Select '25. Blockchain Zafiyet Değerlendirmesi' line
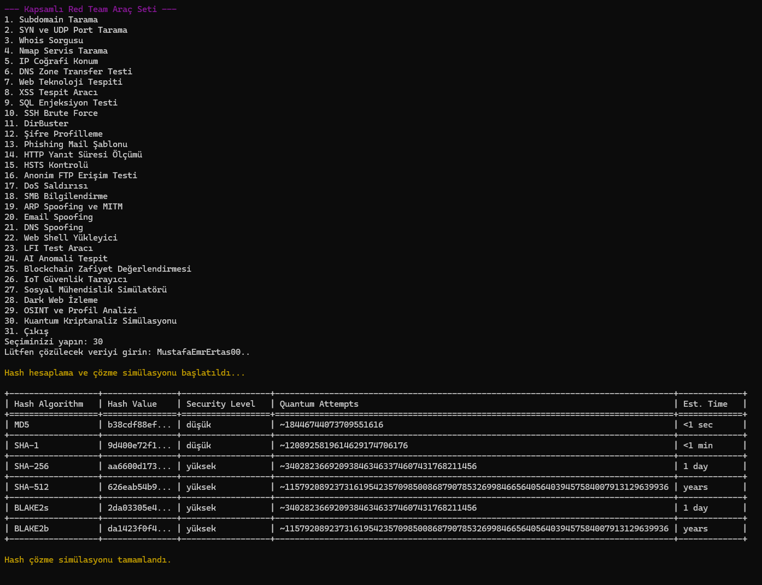Screen dimensions: 762x585 pyautogui.click(x=98, y=269)
